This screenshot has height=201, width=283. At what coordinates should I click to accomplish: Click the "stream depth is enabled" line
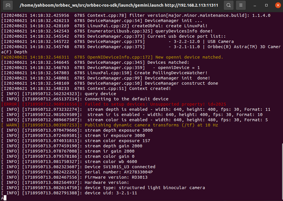click(136, 110)
